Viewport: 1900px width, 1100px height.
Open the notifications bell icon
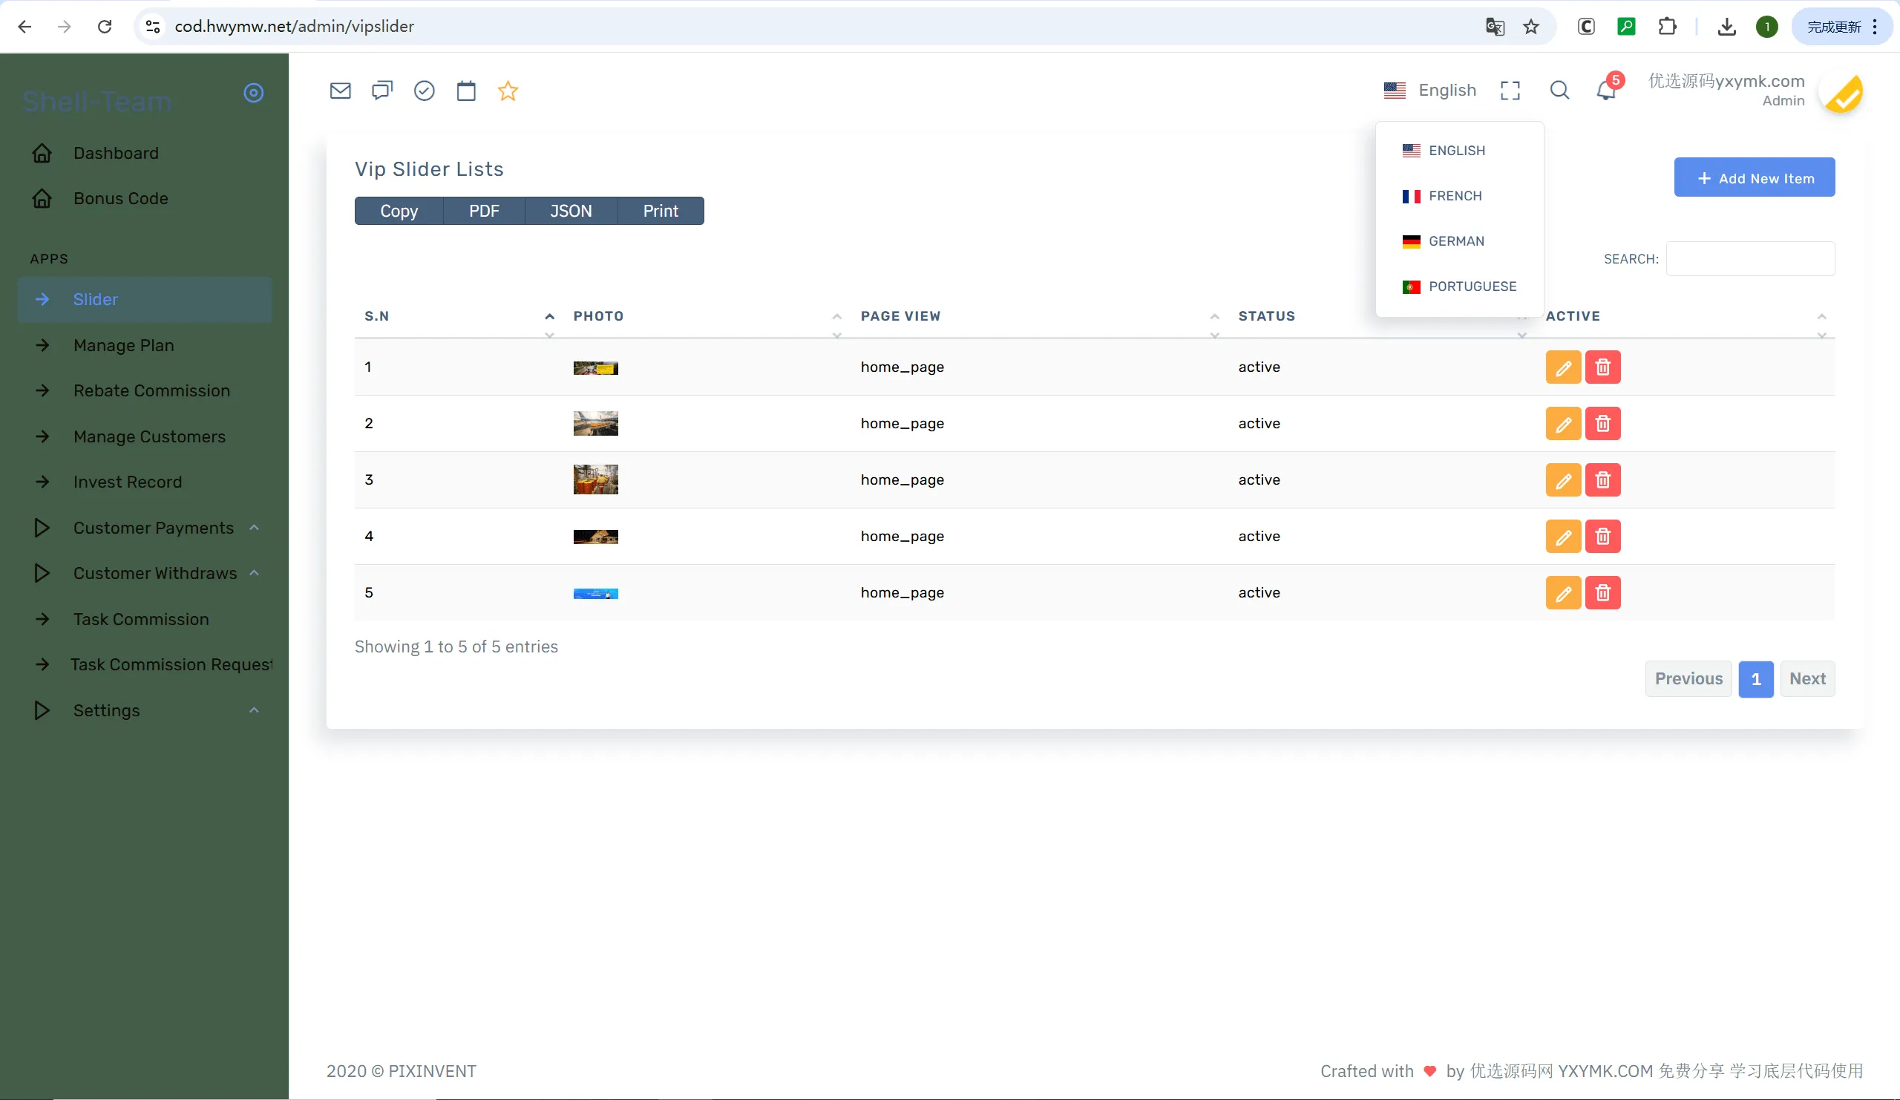point(1606,91)
